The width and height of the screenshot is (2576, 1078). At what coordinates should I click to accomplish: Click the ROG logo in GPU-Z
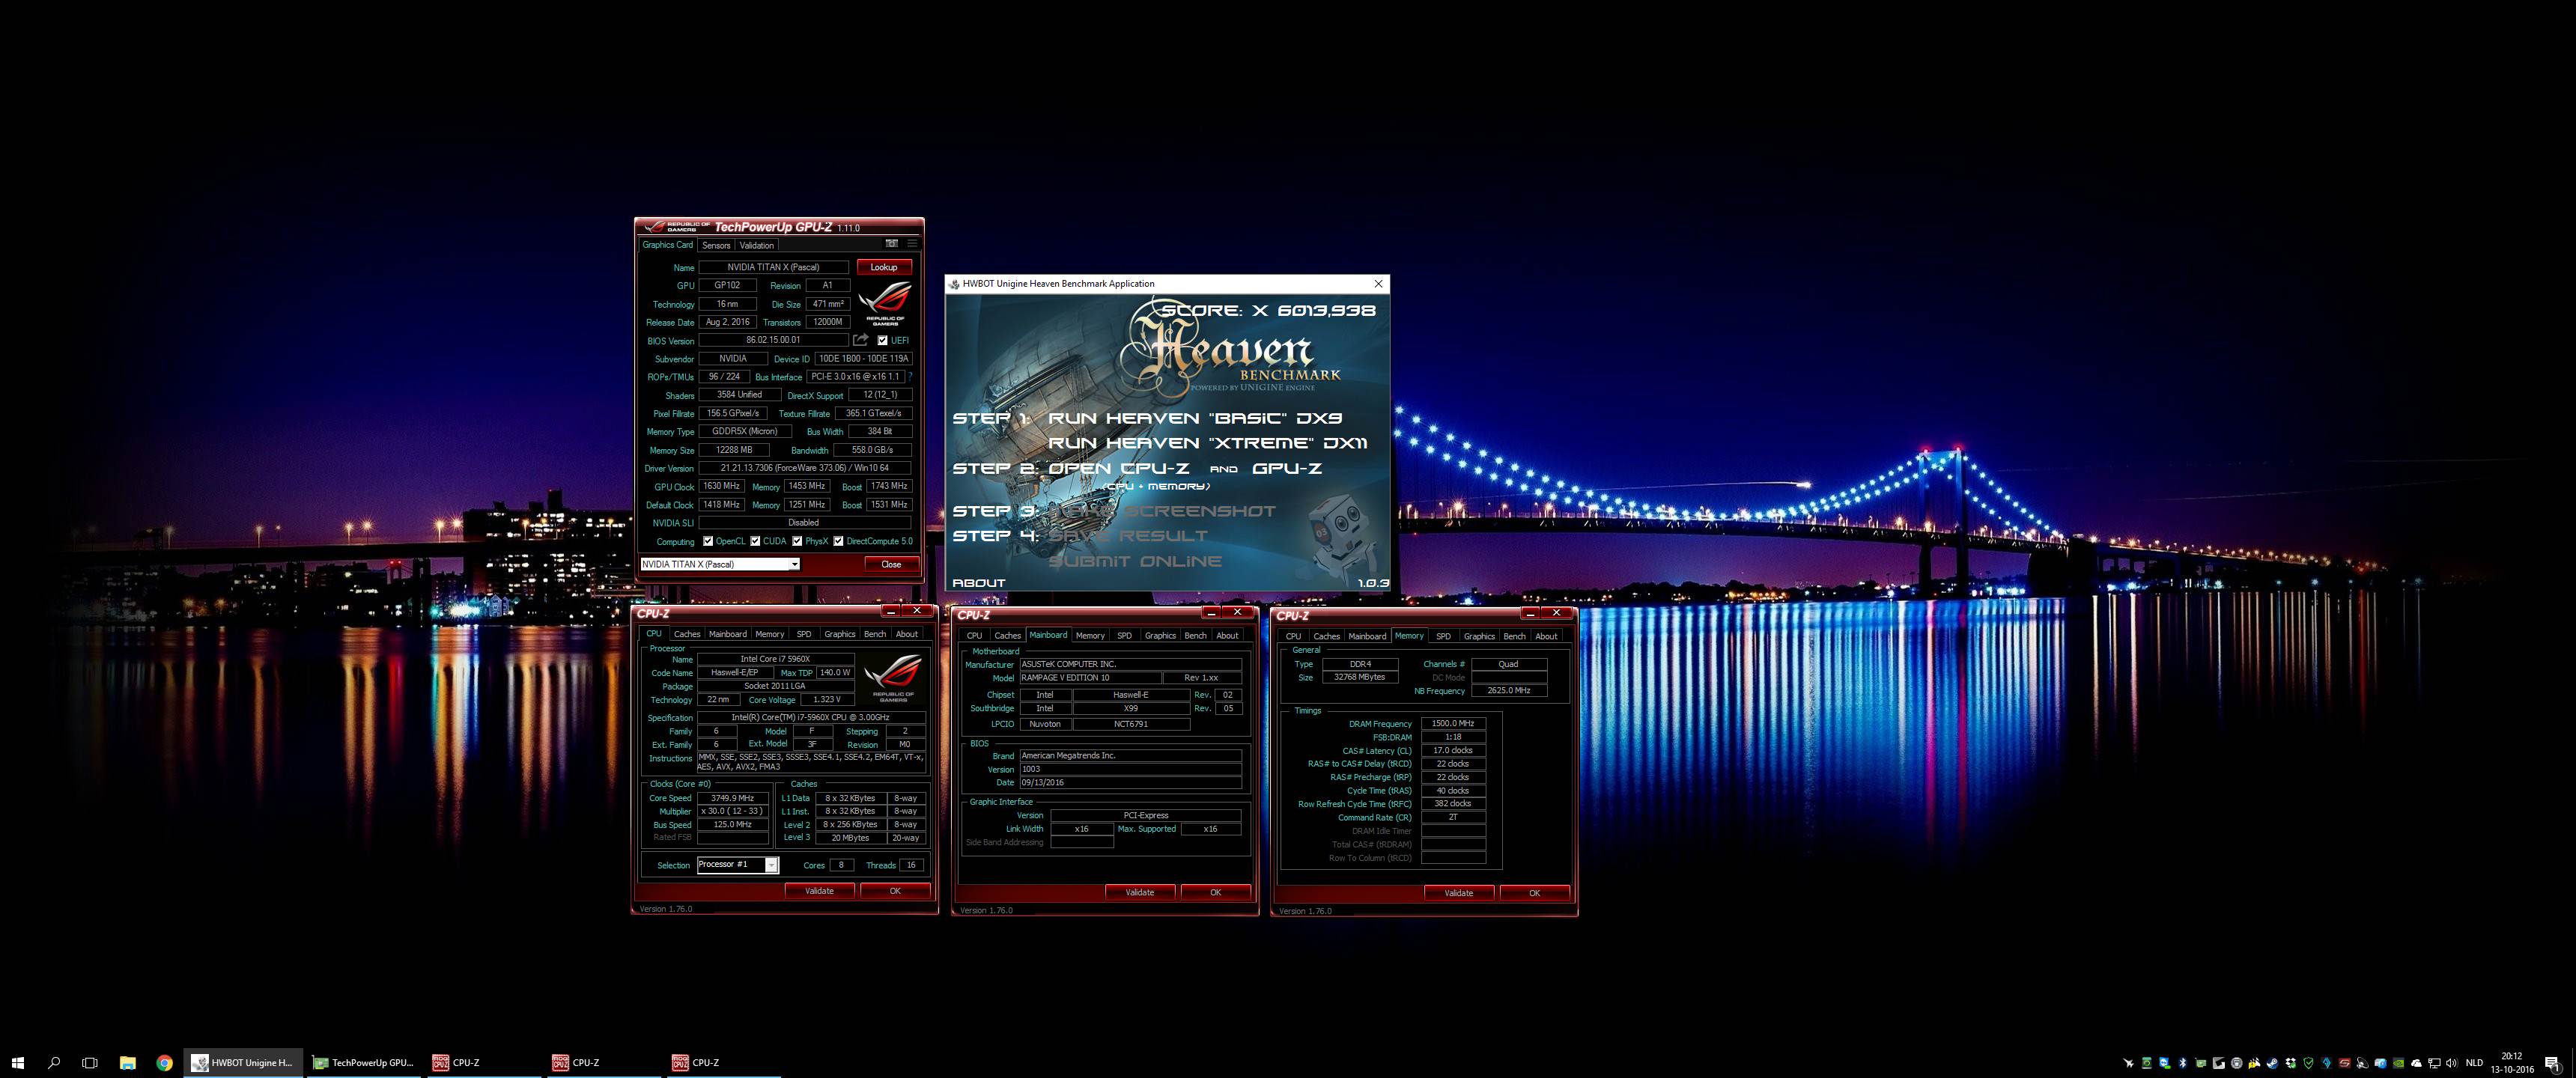[885, 303]
